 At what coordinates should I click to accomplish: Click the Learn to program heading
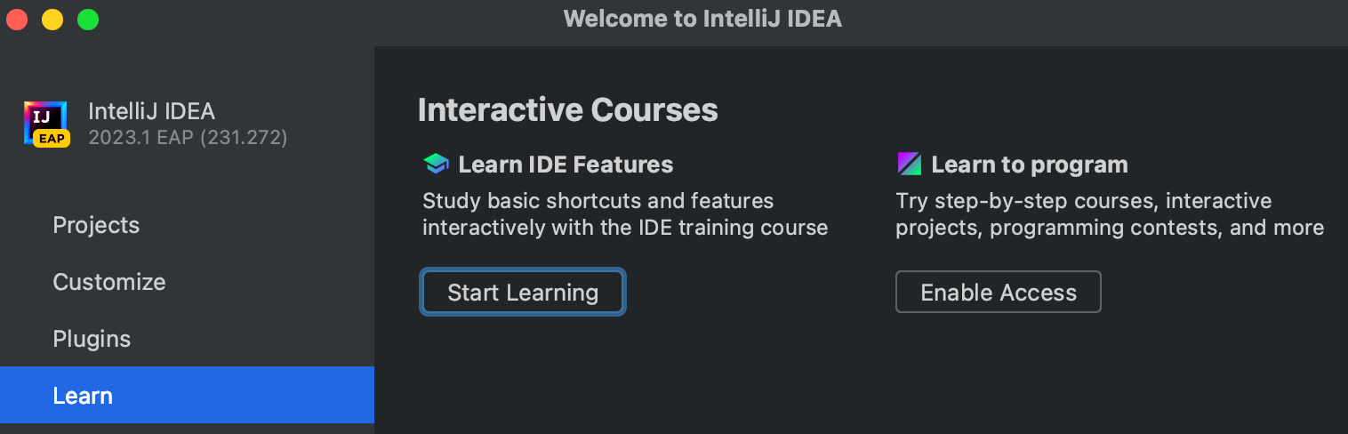1029,165
